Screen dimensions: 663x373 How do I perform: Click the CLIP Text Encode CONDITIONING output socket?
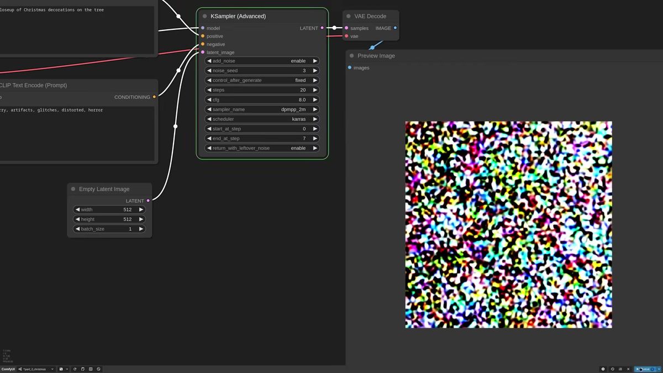[x=154, y=97]
